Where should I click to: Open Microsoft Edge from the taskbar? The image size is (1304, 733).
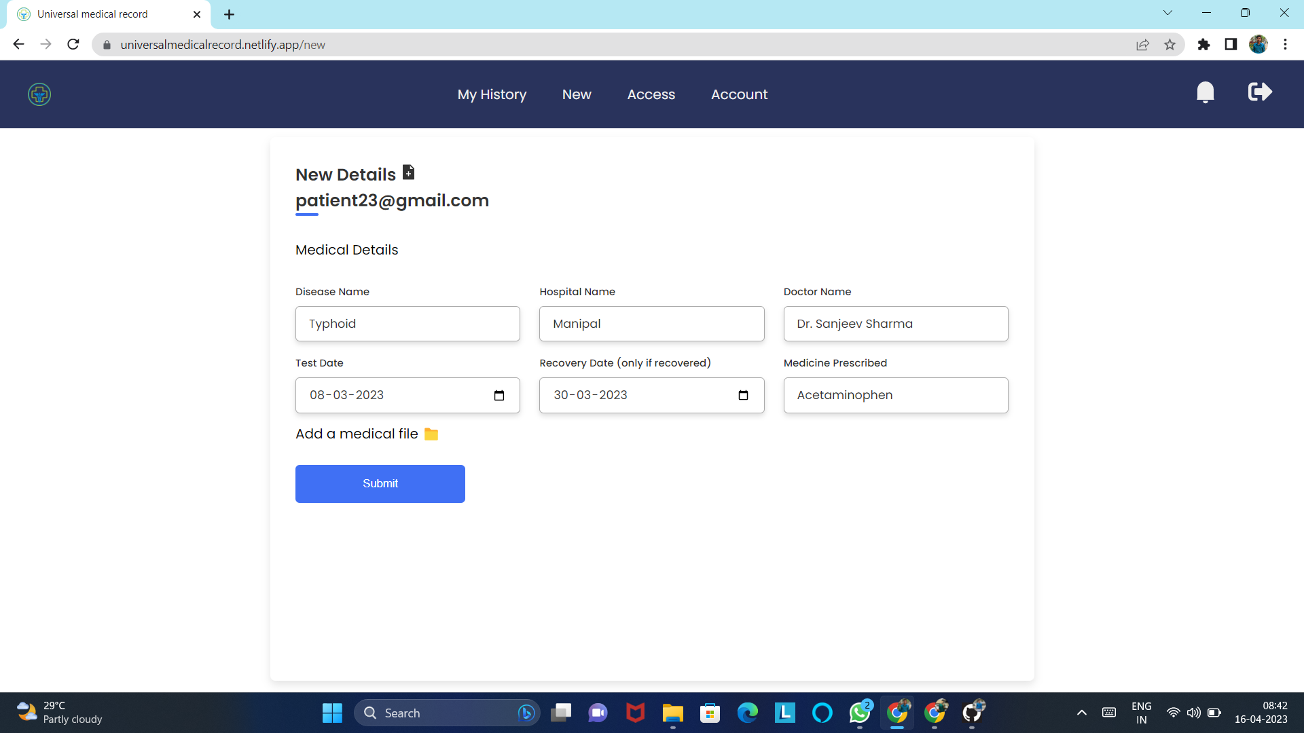pos(747,713)
